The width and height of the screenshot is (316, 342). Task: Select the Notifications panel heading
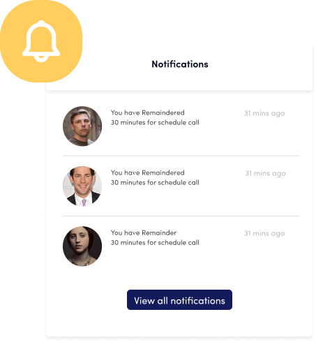coord(180,64)
